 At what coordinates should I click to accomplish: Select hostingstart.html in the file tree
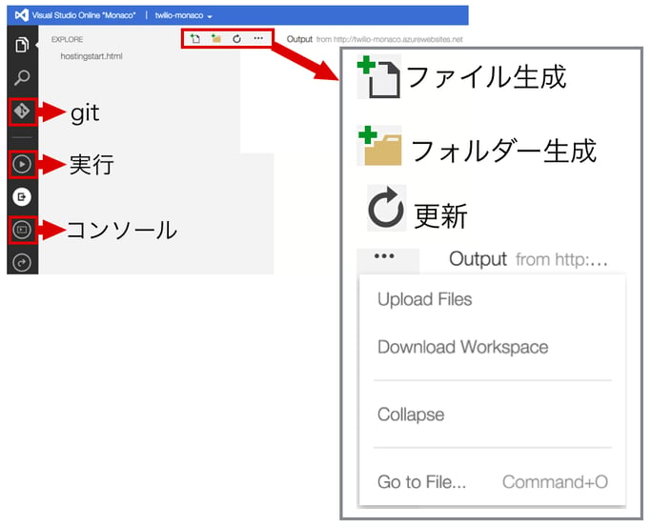click(92, 56)
